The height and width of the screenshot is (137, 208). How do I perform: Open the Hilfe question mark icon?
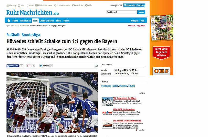tap(86, 5)
